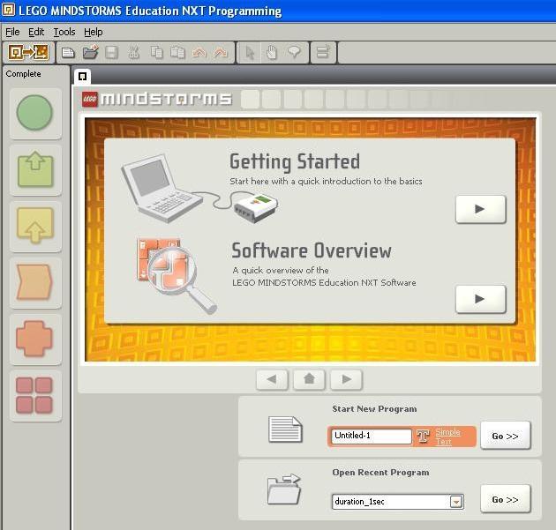The image size is (556, 530).
Task: Return to the home page
Action: 309,380
